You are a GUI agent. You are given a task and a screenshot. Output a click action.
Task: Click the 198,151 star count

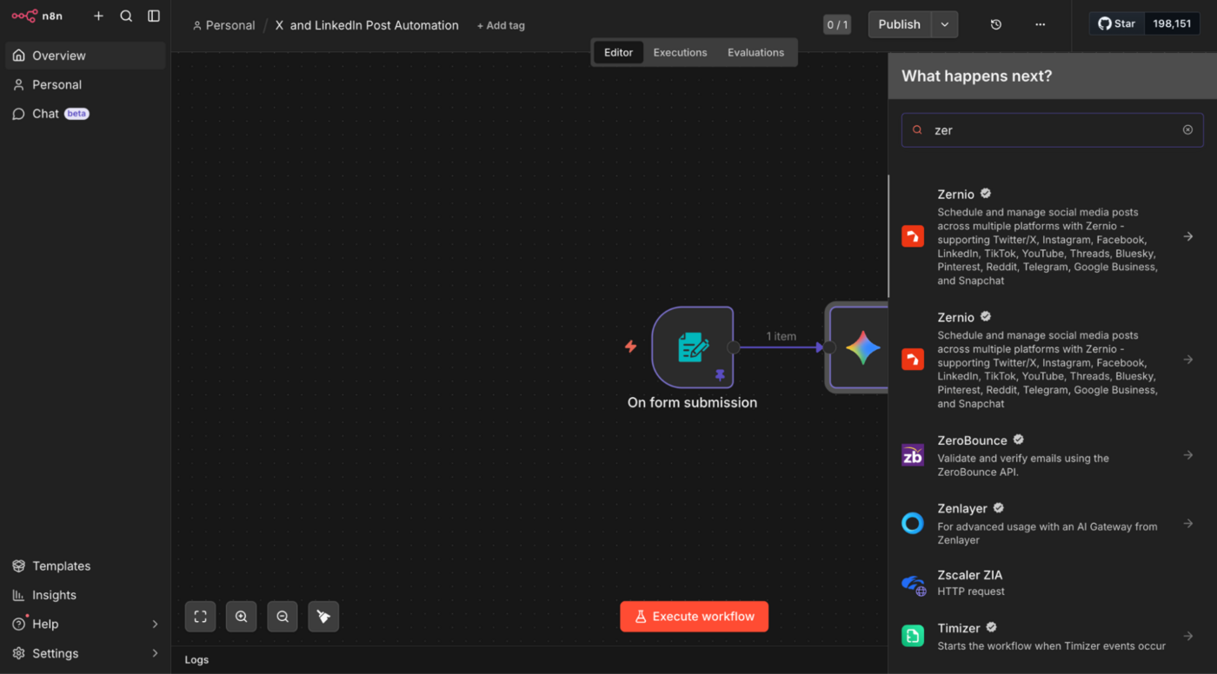1172,23
